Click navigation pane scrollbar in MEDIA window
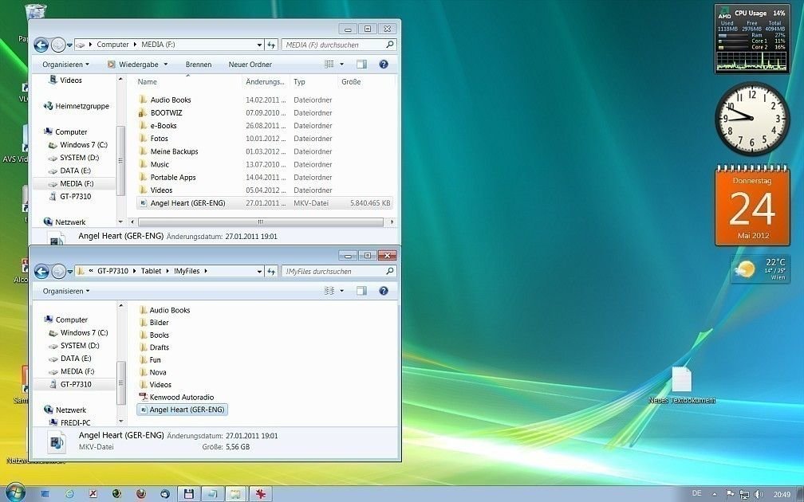Screen dimensions: 804x502 coord(121,160)
